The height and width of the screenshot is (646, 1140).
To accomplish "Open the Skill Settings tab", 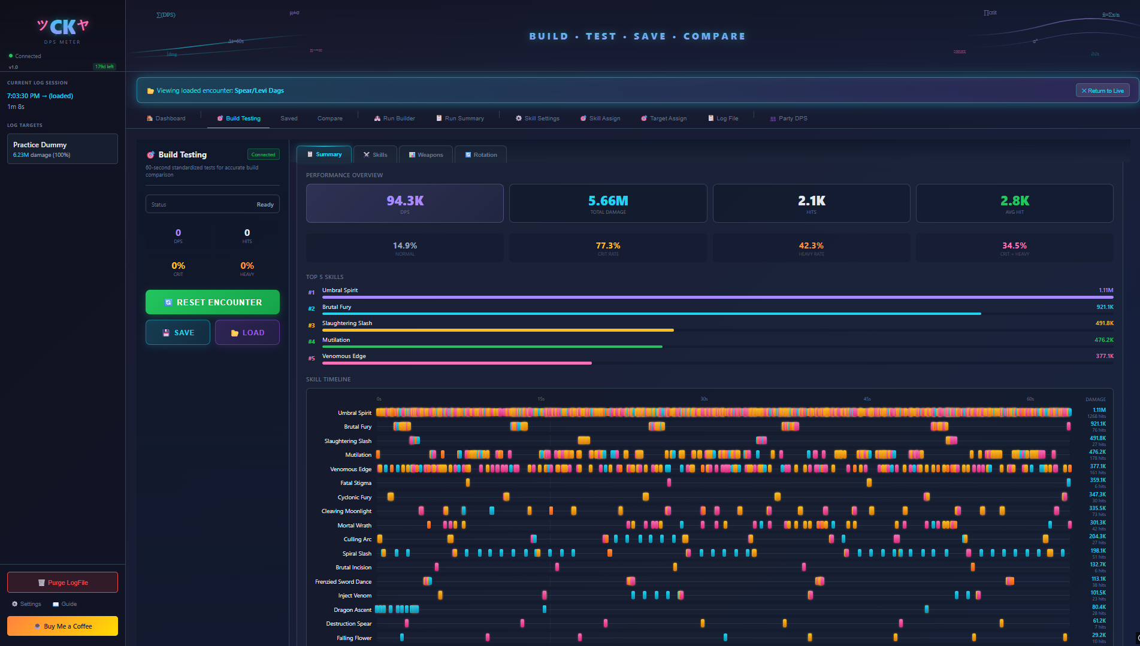I will [537, 119].
